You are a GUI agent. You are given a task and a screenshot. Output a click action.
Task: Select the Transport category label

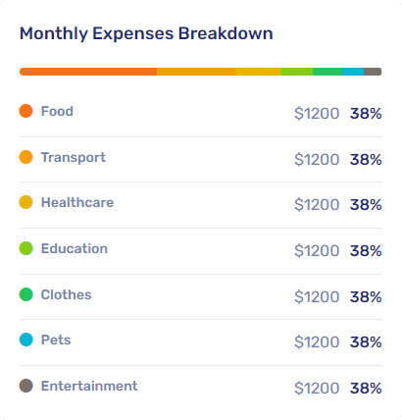pos(74,158)
